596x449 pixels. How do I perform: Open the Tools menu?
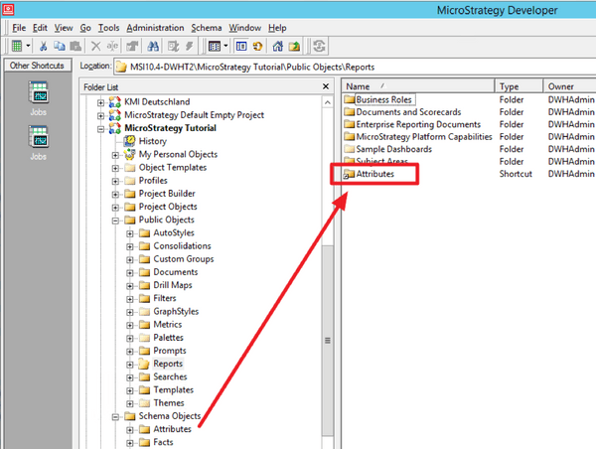(x=108, y=28)
